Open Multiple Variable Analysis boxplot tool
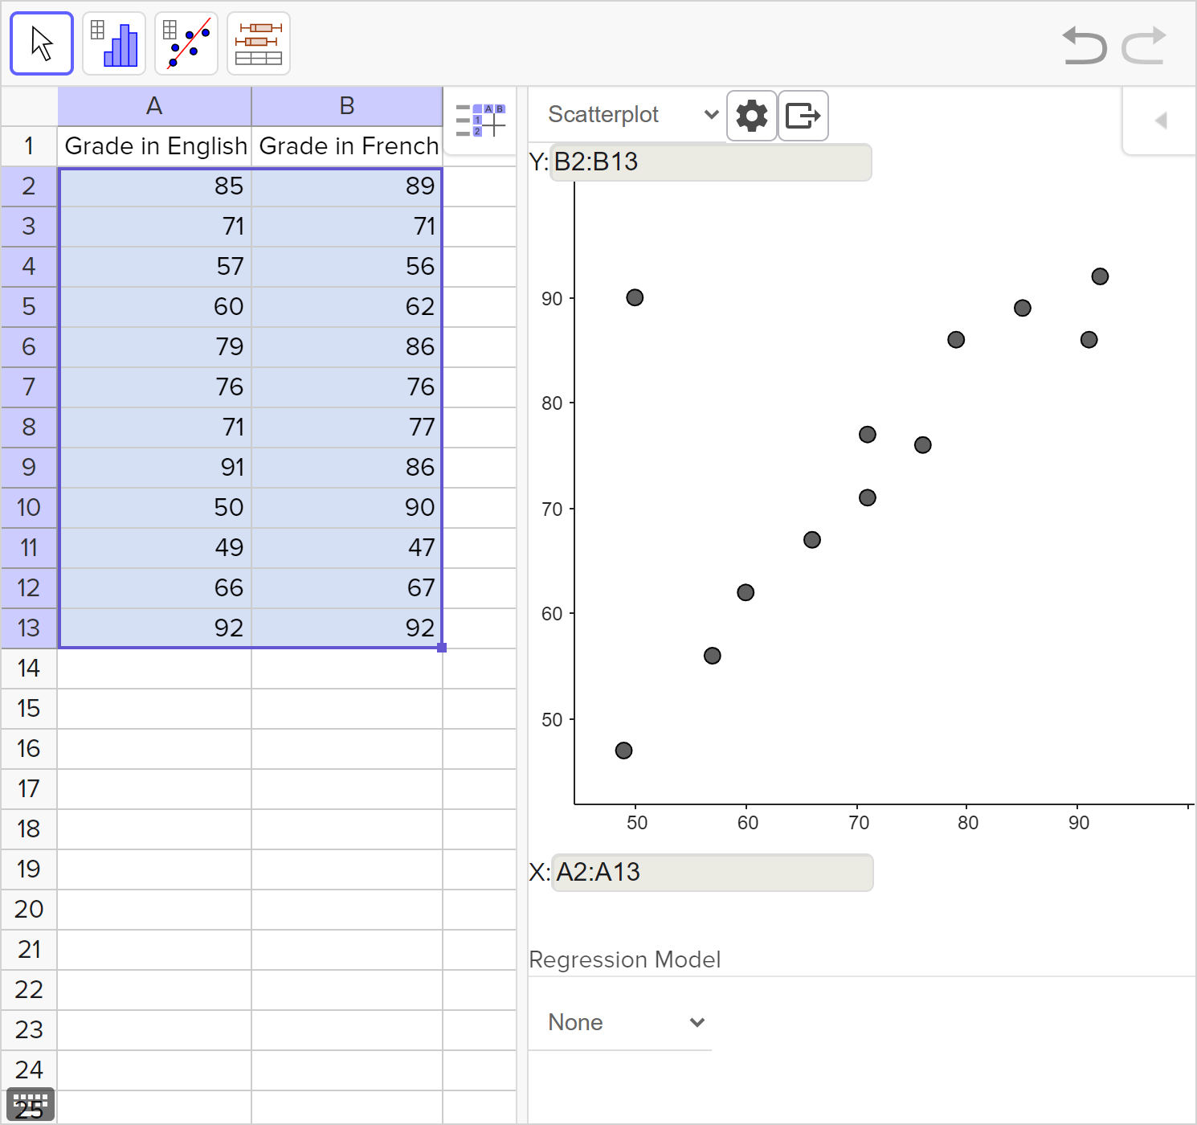Image resolution: width=1197 pixels, height=1125 pixels. click(x=259, y=43)
